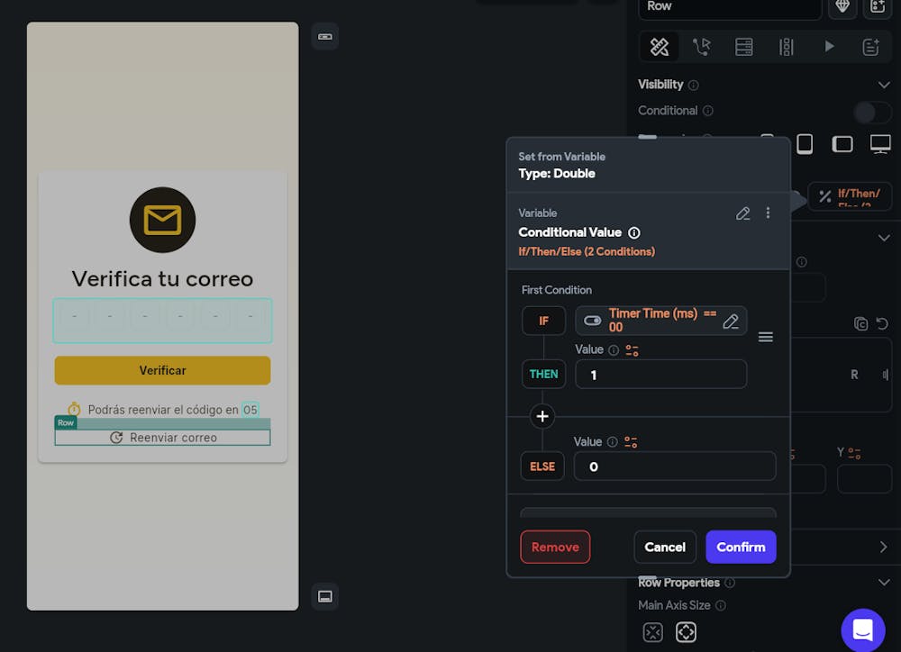
Task: Collapse the Row Properties section
Action: [884, 583]
